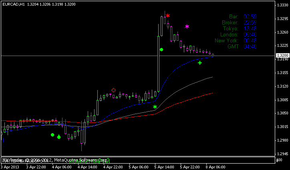290x170 pixels.
Task: Select the second green dot at the bottom left
Action: coord(59,137)
